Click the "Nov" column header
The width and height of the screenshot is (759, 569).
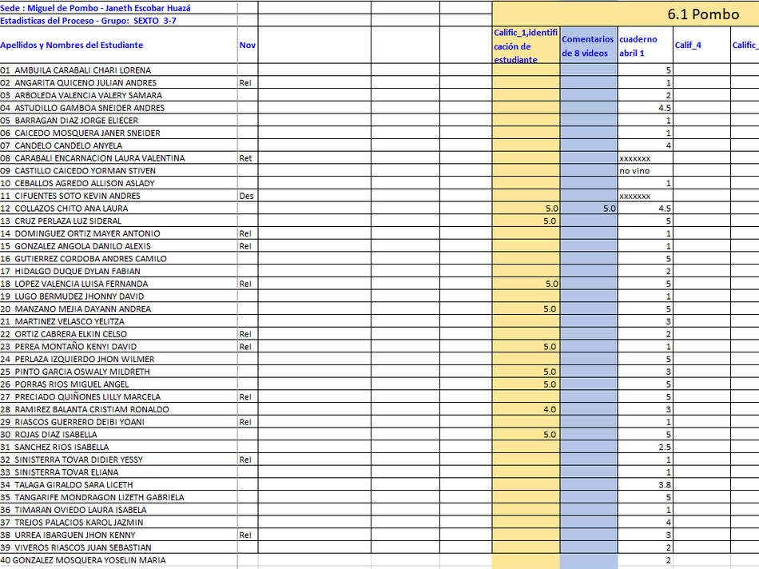click(x=248, y=46)
